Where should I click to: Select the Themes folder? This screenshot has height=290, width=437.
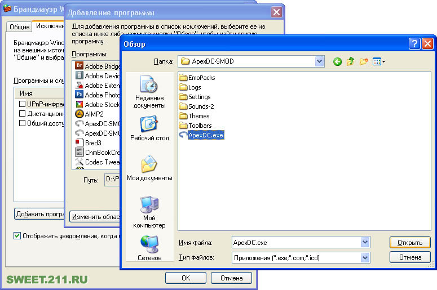click(194, 116)
